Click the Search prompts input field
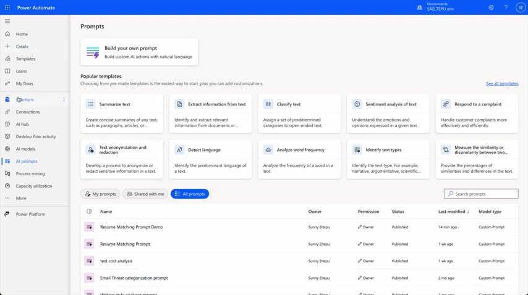The image size is (528, 295). (485, 194)
